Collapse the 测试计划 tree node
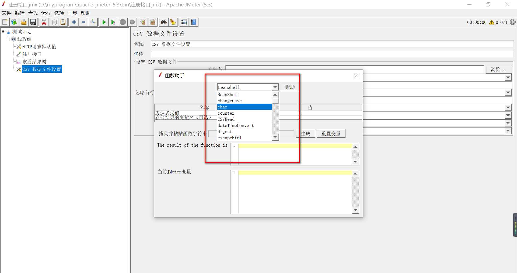Viewport: 517px width, 273px height. [x=3, y=32]
